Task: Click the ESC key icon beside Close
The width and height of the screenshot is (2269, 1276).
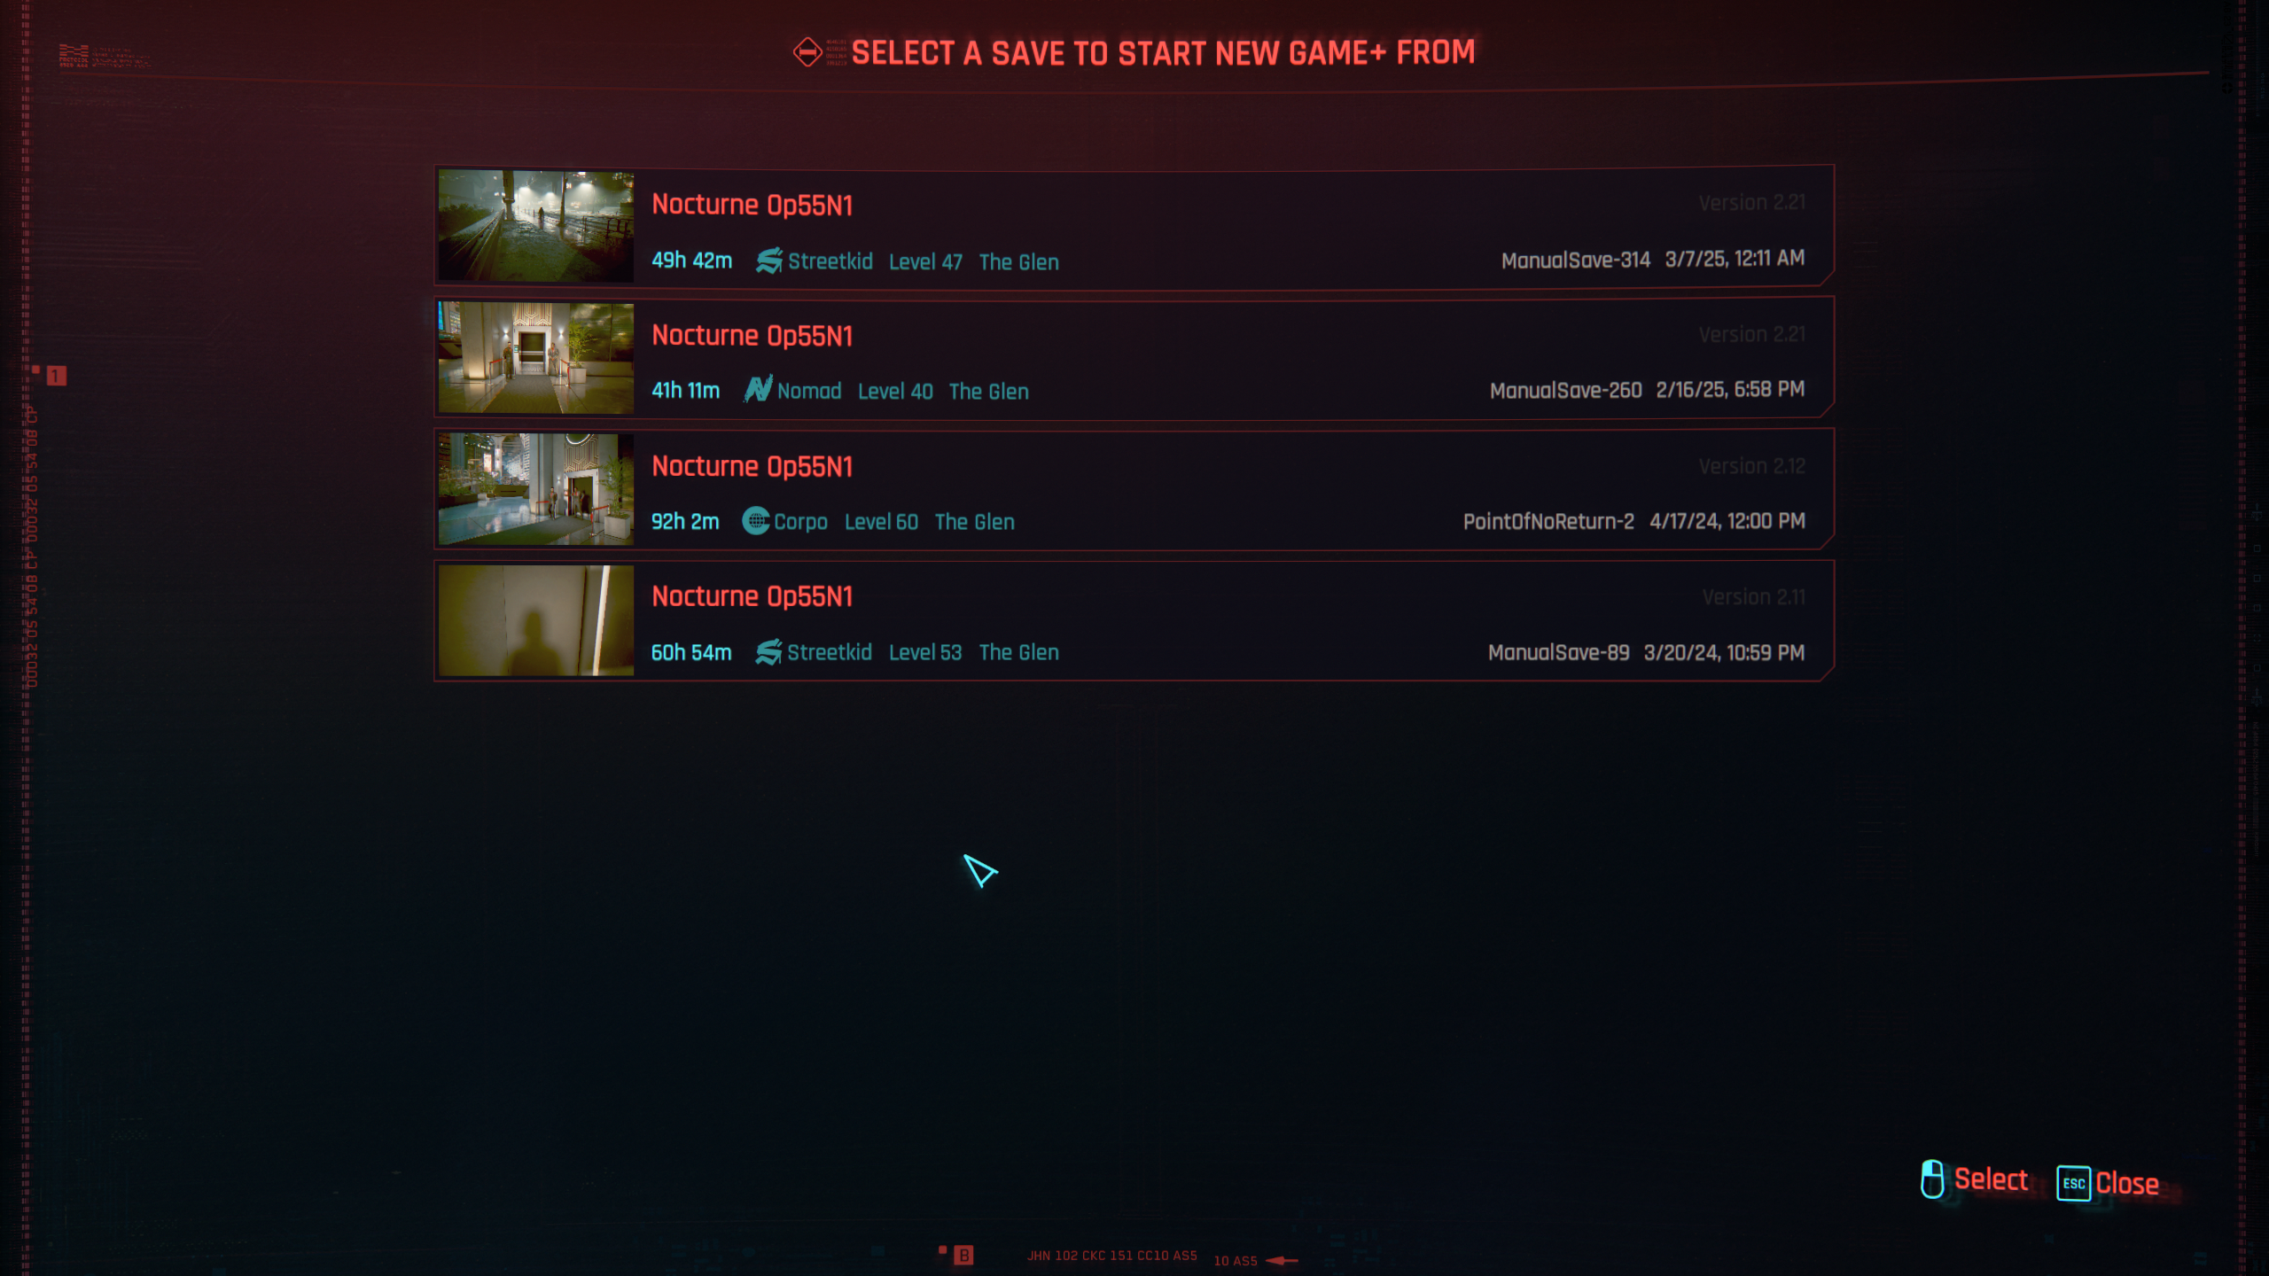Action: pos(2073,1183)
